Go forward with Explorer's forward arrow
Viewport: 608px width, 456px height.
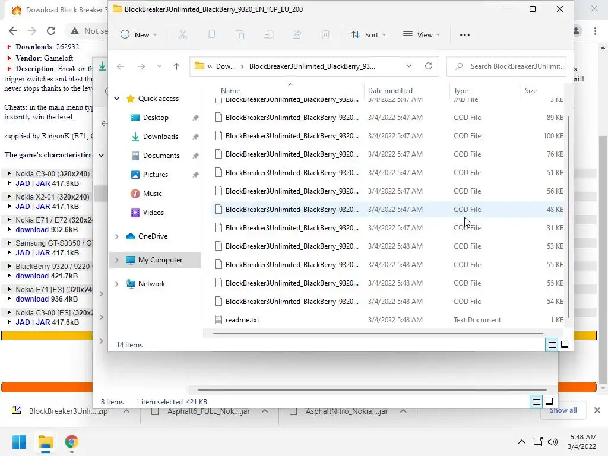tap(141, 66)
